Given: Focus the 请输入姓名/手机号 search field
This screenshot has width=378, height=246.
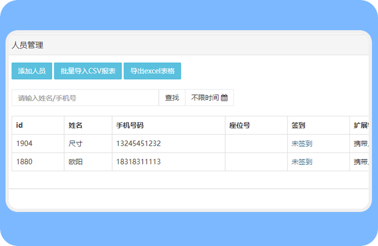Looking at the screenshot, I should point(85,98).
